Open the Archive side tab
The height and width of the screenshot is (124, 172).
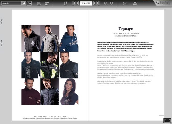coord(2,43)
